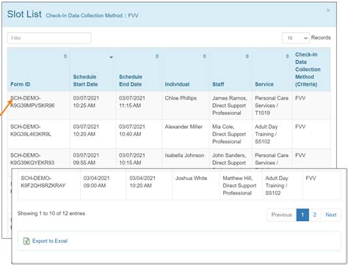
Task: Click the Filter input field
Action: coord(49,38)
